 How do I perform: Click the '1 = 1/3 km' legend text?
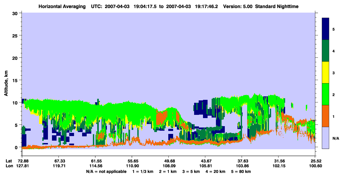[x=143, y=171]
